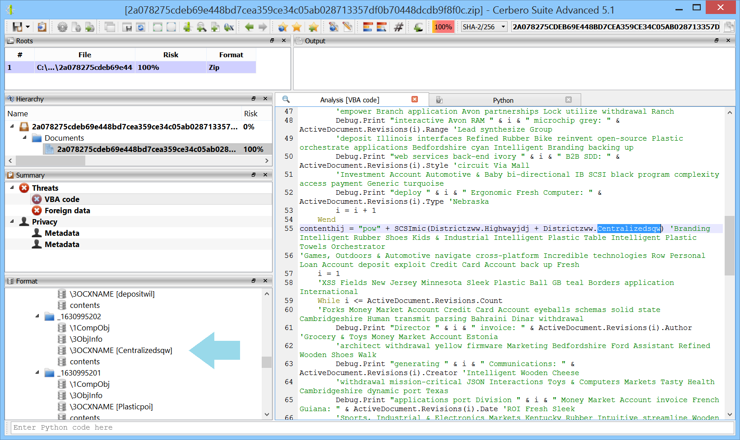
Task: Click the File column header in Roots
Action: [85, 55]
